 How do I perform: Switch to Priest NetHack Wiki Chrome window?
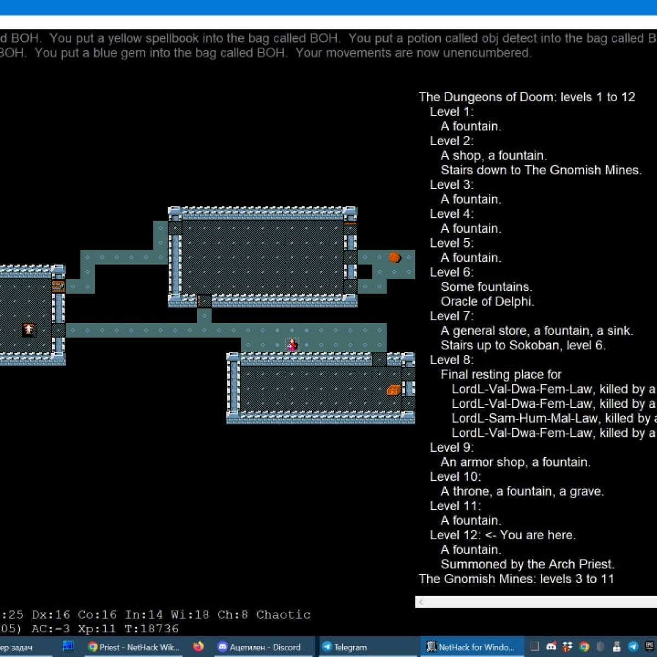[x=134, y=647]
